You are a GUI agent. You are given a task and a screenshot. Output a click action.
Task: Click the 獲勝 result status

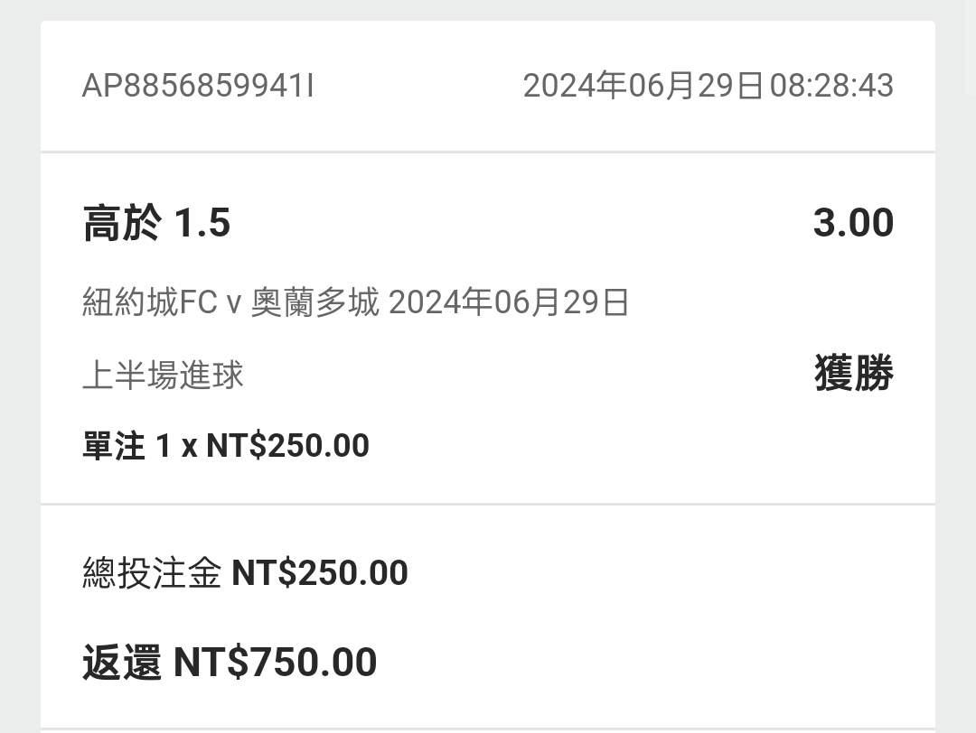point(853,373)
